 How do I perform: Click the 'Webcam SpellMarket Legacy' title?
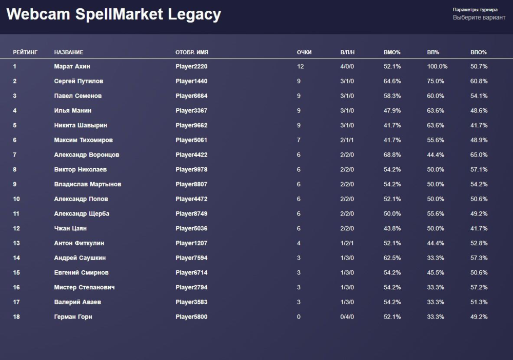click(x=113, y=14)
